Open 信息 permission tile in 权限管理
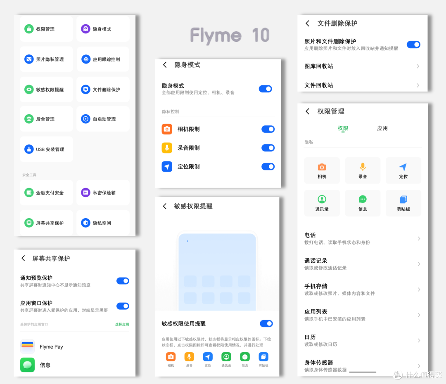The height and width of the screenshot is (384, 446). pos(363,203)
